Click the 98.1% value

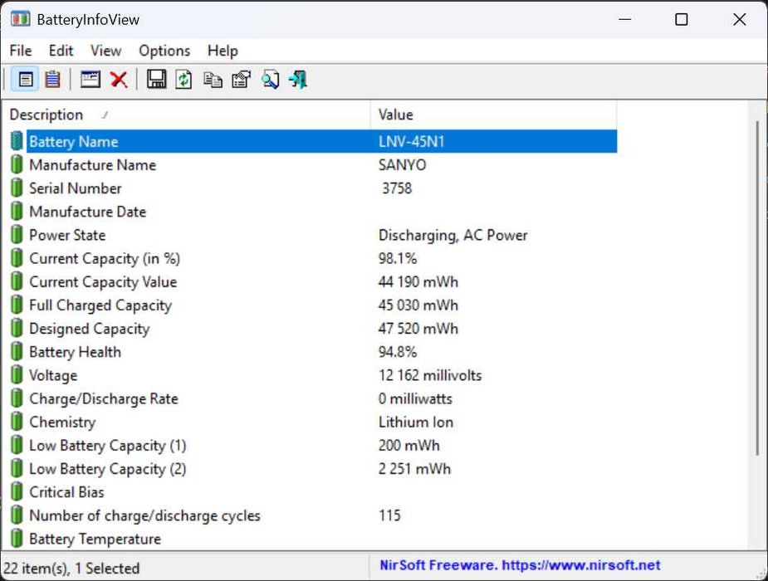(x=398, y=258)
